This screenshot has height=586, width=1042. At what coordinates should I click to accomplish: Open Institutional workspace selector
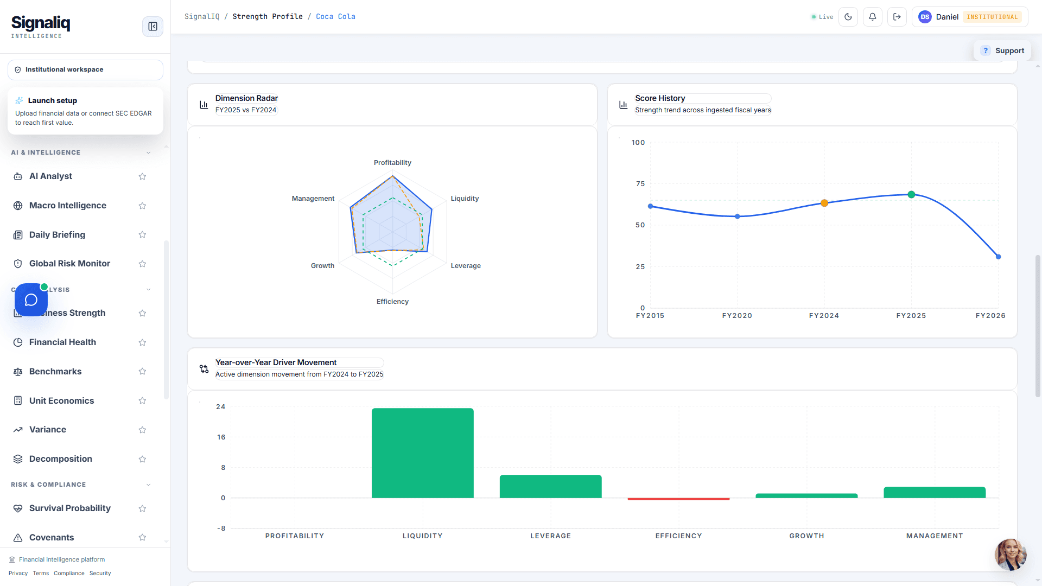coord(85,69)
